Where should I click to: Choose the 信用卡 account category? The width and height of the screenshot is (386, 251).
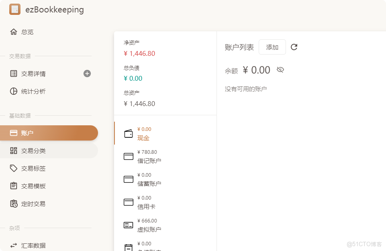(x=146, y=206)
